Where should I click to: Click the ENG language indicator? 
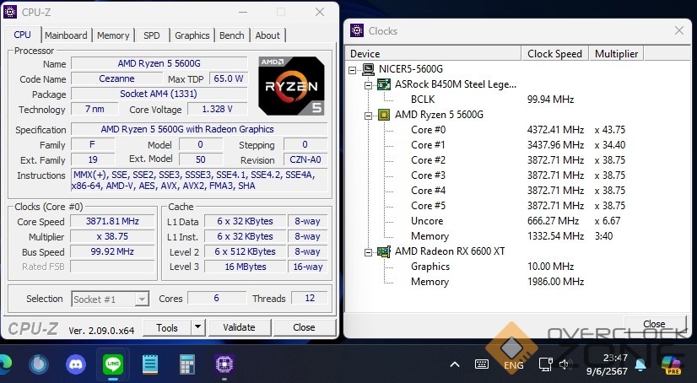point(513,365)
